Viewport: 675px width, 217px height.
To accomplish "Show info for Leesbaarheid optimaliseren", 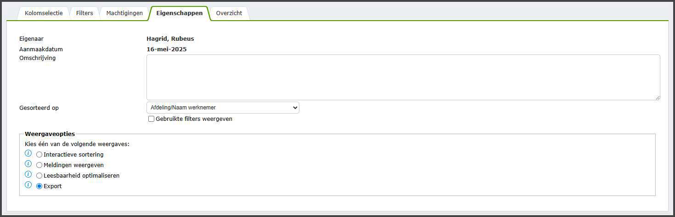I will point(28,175).
